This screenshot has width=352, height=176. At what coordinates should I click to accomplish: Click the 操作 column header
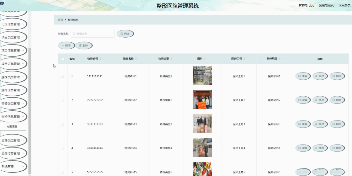[320, 59]
